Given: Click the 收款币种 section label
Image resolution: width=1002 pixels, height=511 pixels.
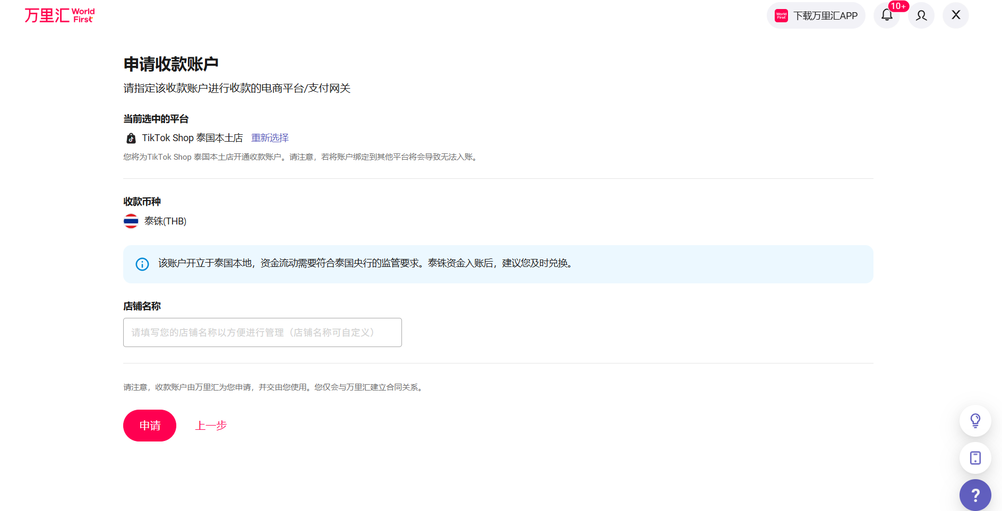Looking at the screenshot, I should coord(142,202).
